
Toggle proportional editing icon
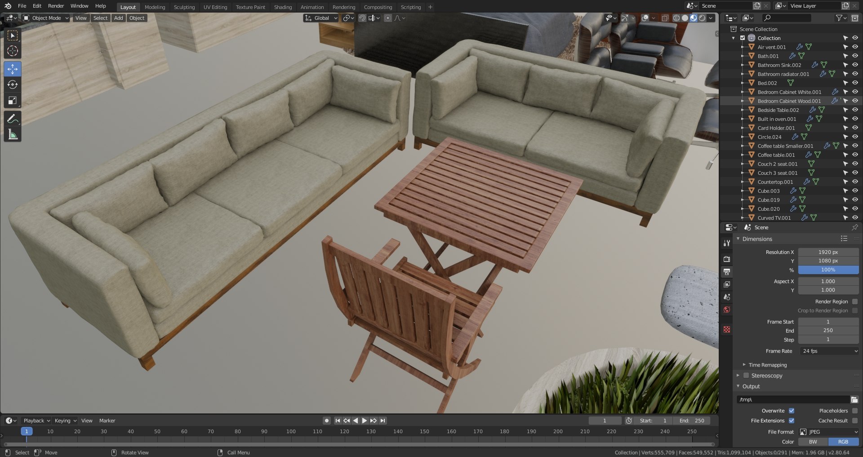[x=387, y=18]
